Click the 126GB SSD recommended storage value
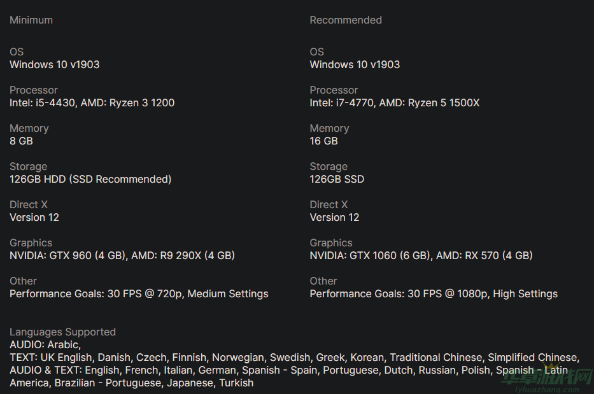The width and height of the screenshot is (594, 394). pyautogui.click(x=337, y=179)
